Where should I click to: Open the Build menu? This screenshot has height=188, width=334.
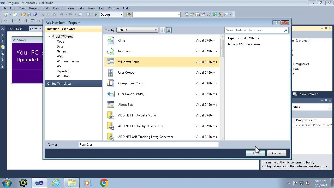[46, 8]
